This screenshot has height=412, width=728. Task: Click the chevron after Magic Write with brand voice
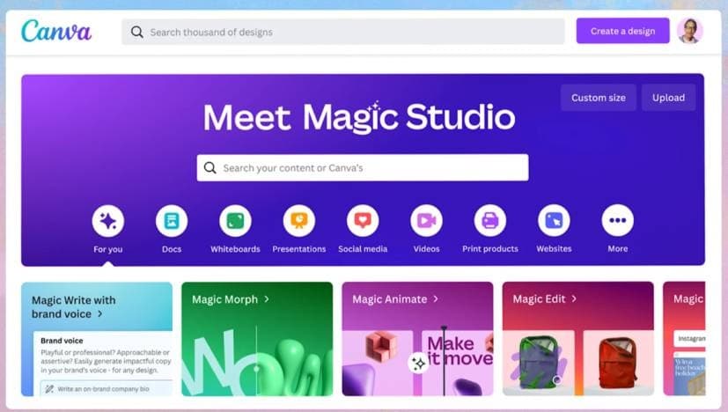[x=99, y=314]
